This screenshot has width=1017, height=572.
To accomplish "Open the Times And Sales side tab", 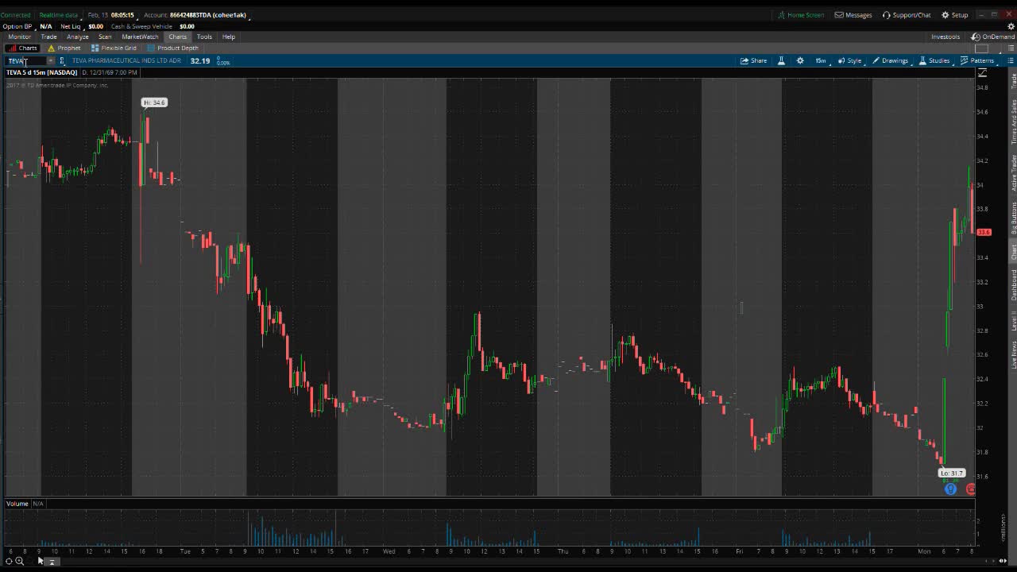I will tap(1013, 122).
